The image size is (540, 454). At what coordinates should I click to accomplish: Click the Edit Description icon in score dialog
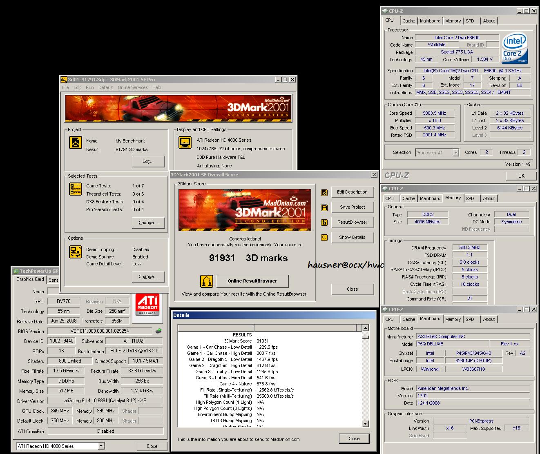tap(324, 193)
